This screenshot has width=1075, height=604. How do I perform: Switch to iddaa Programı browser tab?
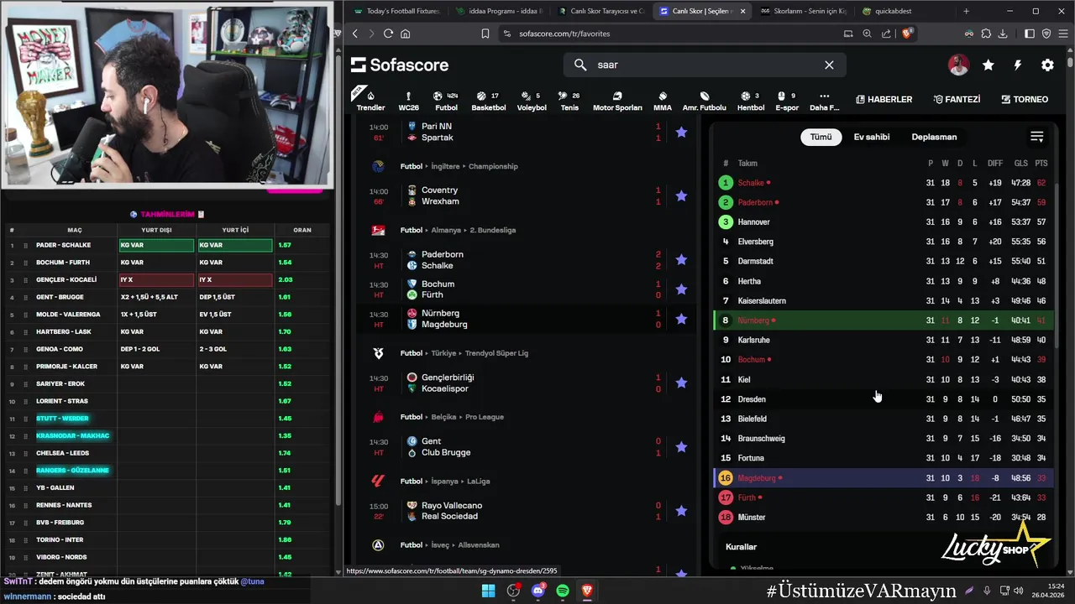[499, 11]
